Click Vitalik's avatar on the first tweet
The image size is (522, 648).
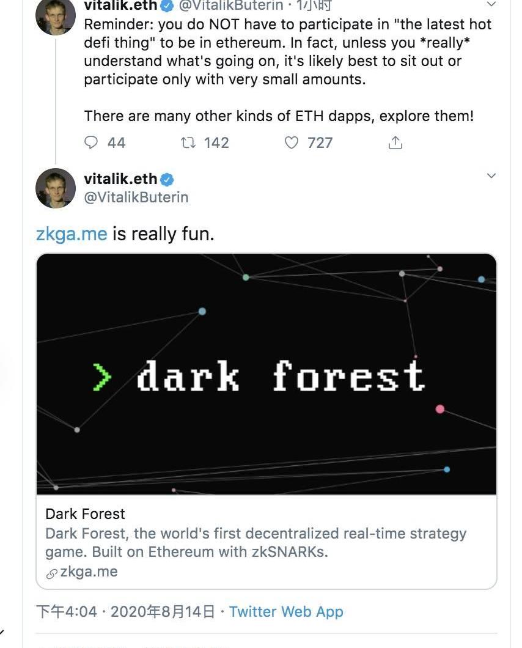[56, 16]
